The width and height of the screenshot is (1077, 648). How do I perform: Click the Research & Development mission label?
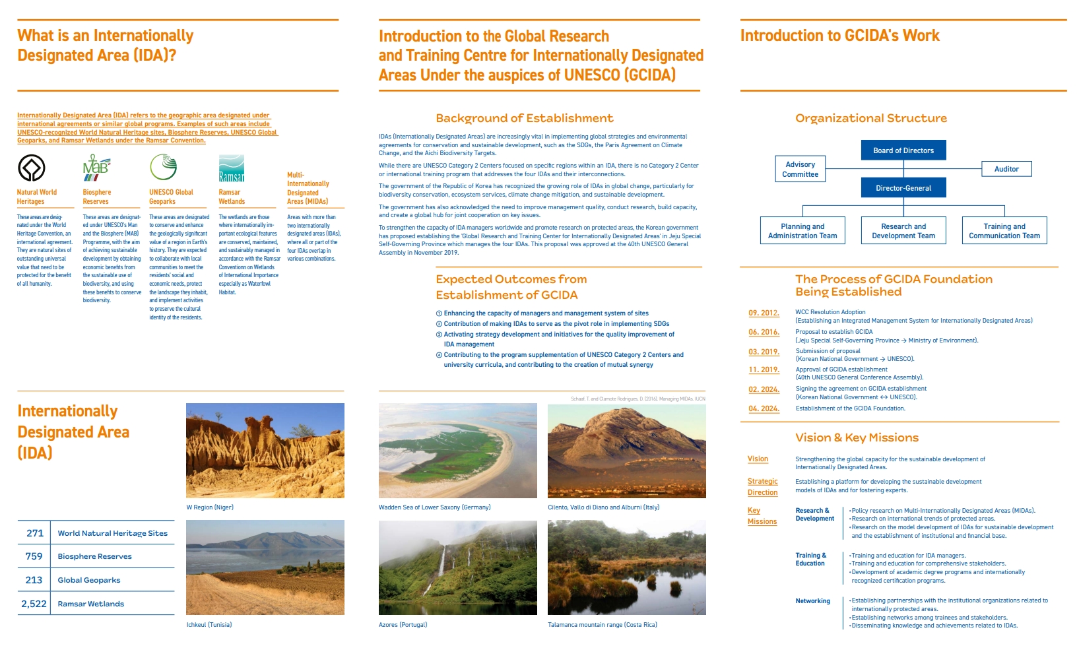(815, 515)
